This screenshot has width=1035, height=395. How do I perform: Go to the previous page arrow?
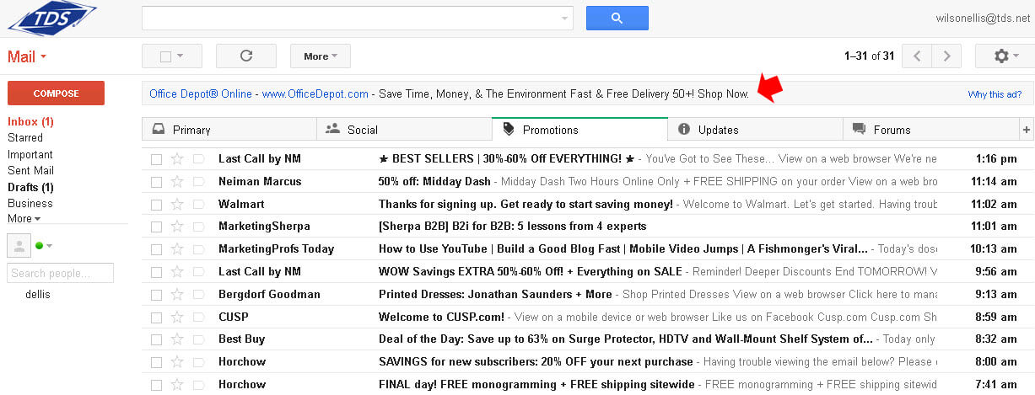(917, 56)
